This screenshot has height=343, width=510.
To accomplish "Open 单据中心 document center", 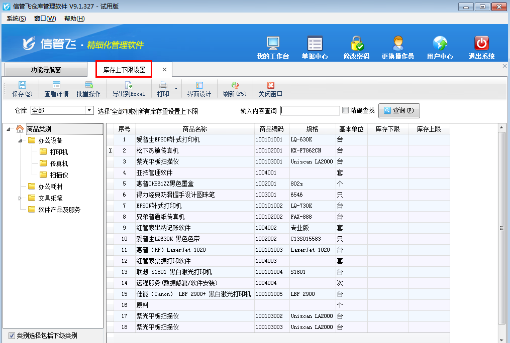I will [x=315, y=48].
